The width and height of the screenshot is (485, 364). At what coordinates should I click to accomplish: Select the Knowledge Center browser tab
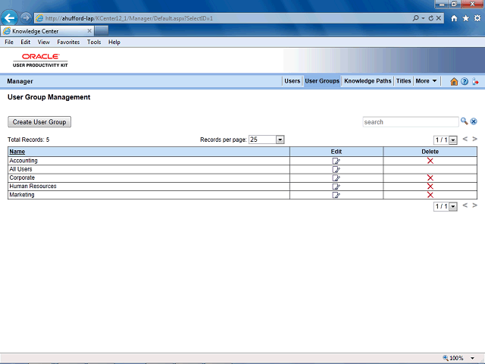[x=46, y=31]
